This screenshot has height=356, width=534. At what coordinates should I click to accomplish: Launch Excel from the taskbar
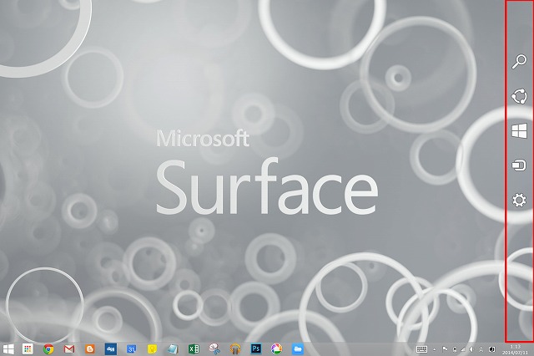point(194,348)
